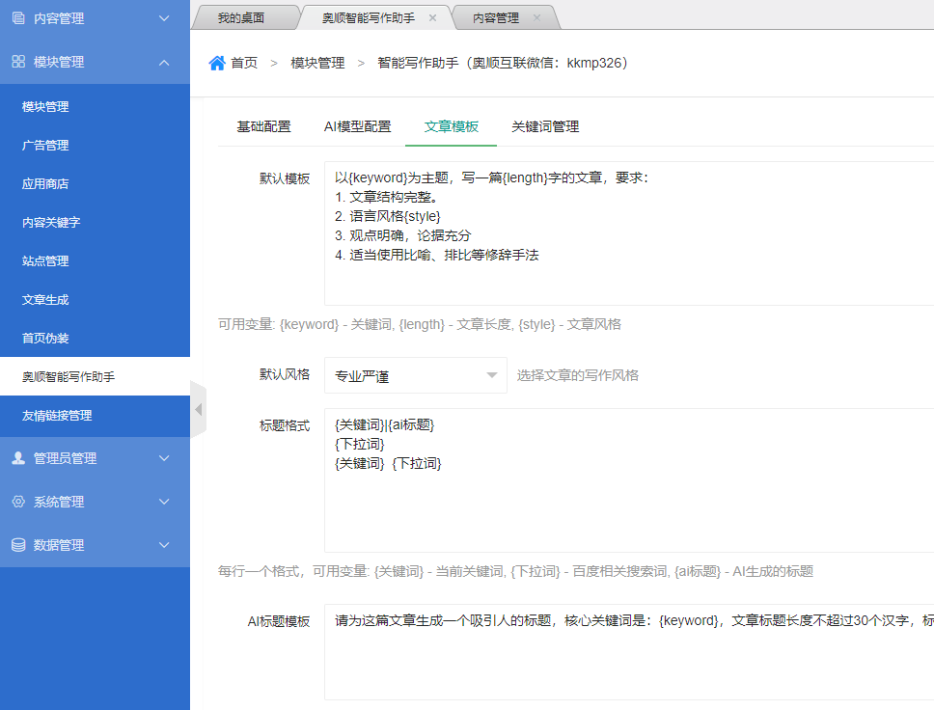Open 文章生成 in the sidebar
This screenshot has height=710, width=934.
click(x=45, y=300)
